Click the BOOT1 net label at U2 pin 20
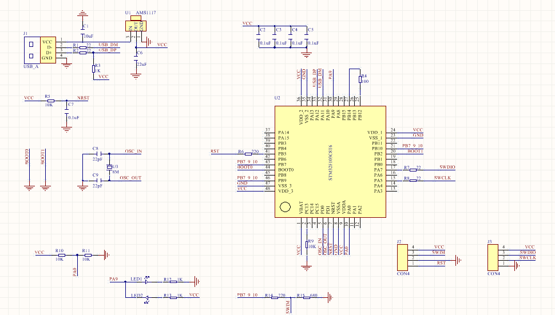The width and height of the screenshot is (555, 315). (415, 151)
